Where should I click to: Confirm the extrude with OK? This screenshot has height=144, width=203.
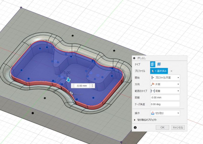coord(162,127)
